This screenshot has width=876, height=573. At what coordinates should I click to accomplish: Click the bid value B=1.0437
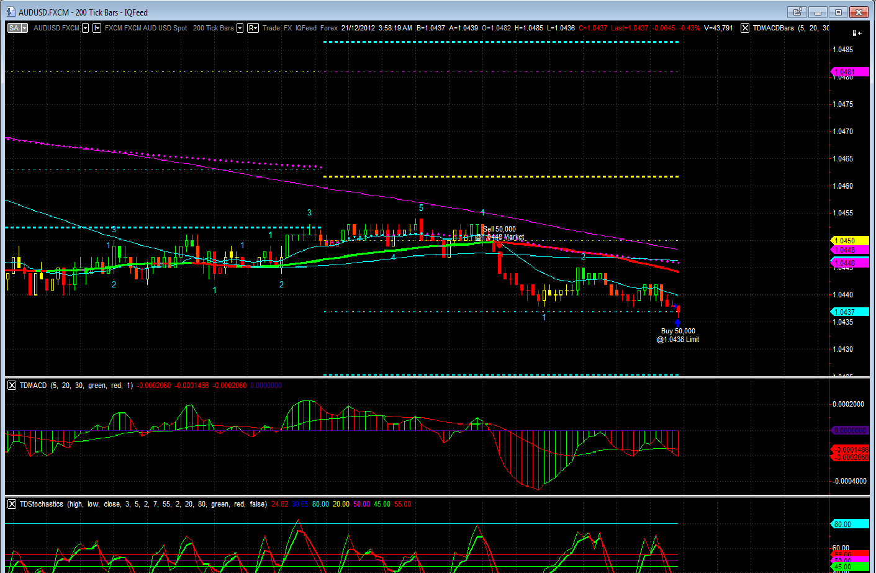[431, 28]
